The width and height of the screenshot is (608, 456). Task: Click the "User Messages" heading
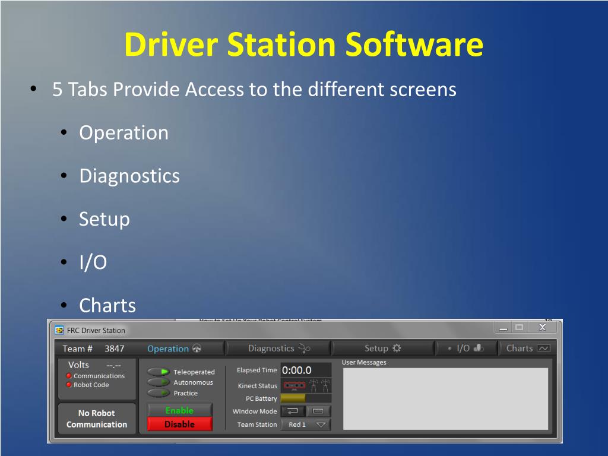coord(364,362)
